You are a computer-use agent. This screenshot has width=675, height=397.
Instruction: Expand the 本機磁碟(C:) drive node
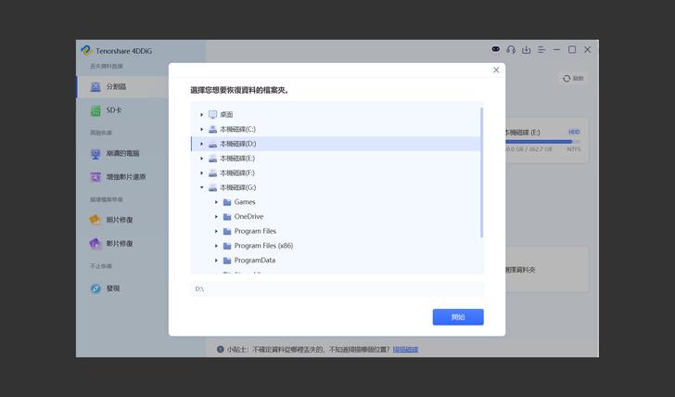pyautogui.click(x=201, y=130)
